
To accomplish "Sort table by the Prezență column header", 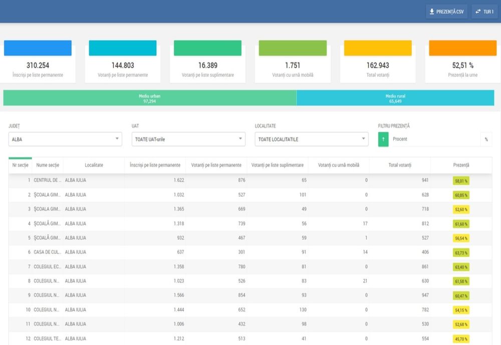I will [x=461, y=165].
